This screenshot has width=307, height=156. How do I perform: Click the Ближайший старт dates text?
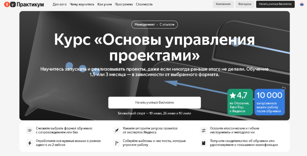coord(155,113)
